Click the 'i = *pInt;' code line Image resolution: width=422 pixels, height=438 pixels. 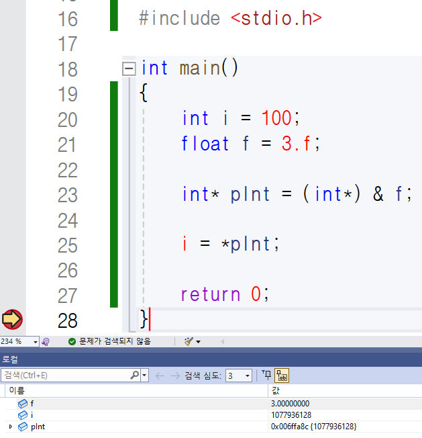pos(230,244)
